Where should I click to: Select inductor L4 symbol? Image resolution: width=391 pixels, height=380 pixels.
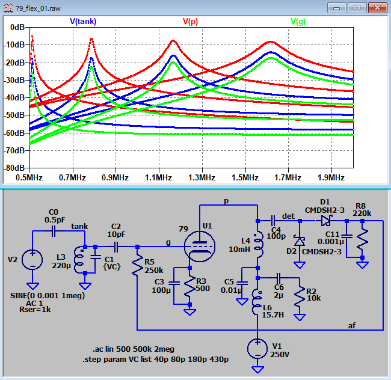tap(258, 245)
